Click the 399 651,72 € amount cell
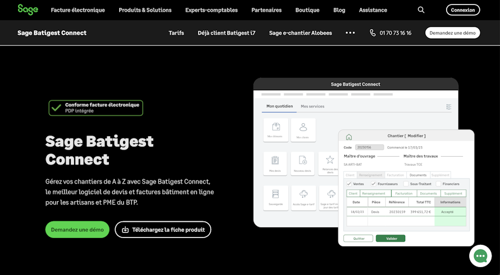The width and height of the screenshot is (500, 275). click(421, 212)
